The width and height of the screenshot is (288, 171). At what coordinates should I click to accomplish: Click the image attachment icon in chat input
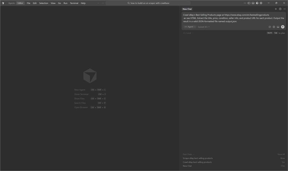pos(278,27)
